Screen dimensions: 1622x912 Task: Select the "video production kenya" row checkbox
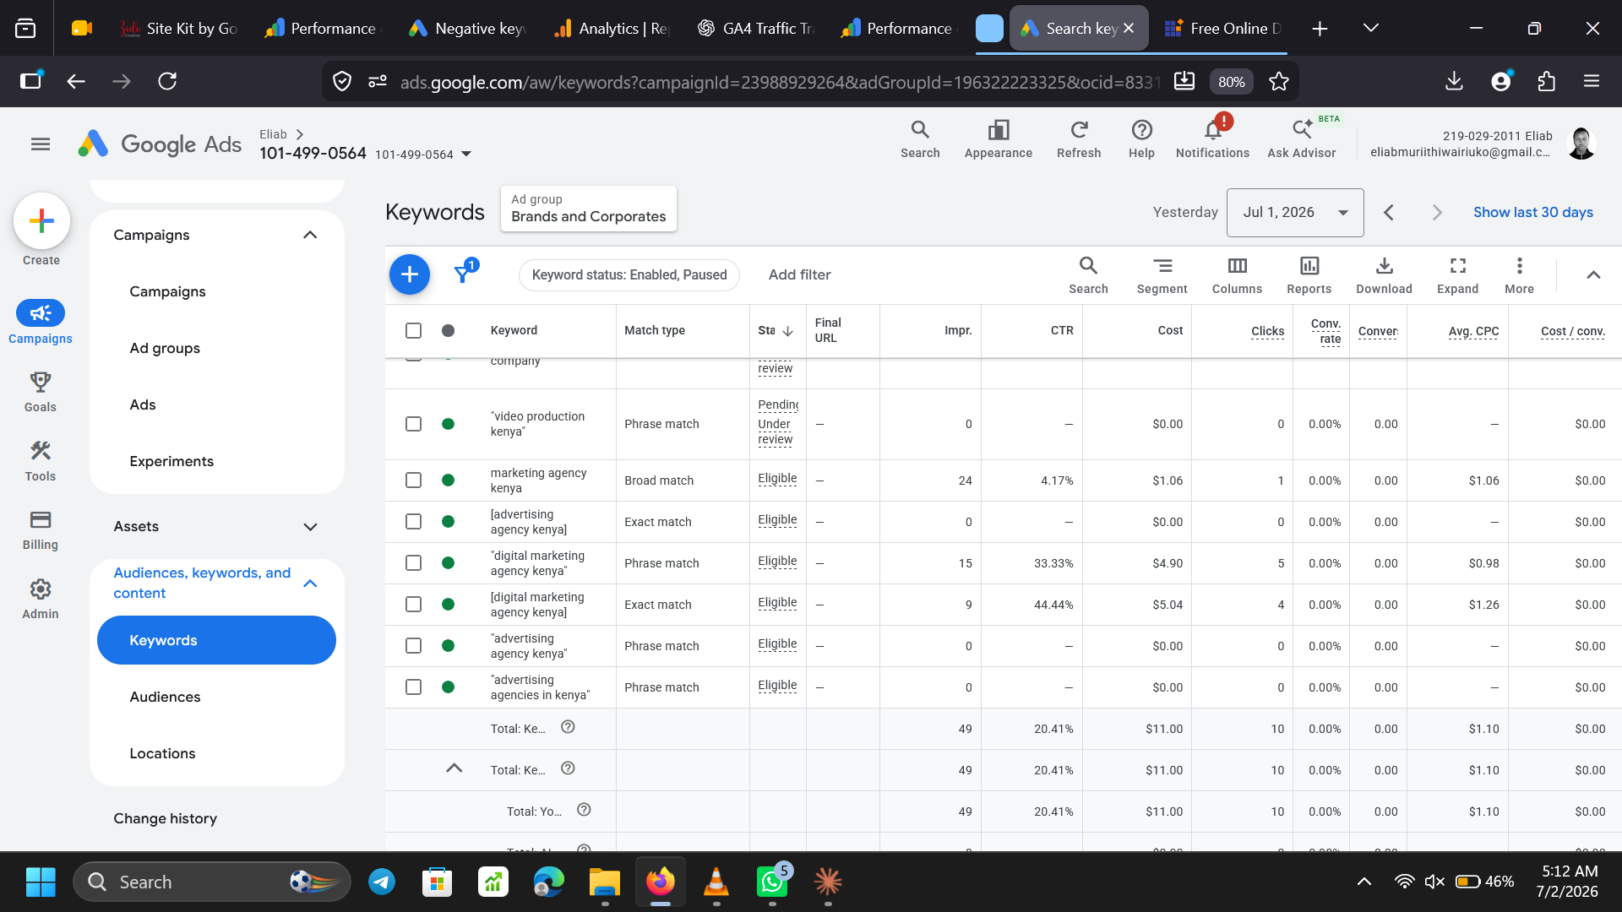click(413, 424)
